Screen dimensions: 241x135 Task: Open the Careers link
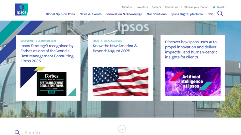click(x=156, y=7)
